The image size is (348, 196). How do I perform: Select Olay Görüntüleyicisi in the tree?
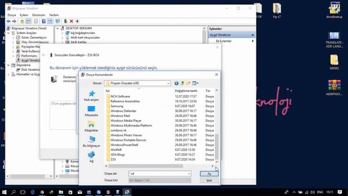[35, 42]
